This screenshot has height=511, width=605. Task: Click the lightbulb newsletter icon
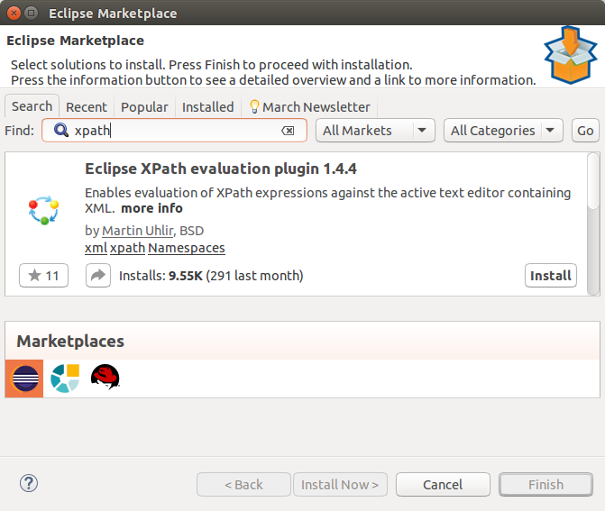pyautogui.click(x=254, y=106)
